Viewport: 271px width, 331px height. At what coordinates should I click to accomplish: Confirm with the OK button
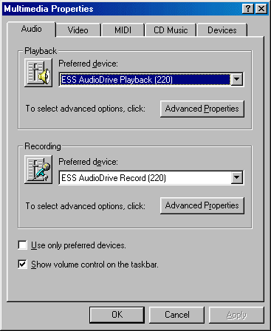click(117, 315)
